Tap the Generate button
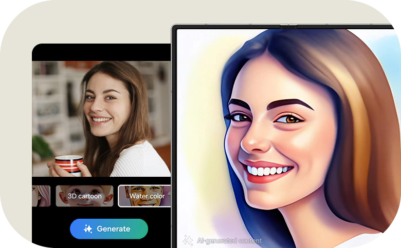Viewport: 401px width, 248px height. [109, 229]
